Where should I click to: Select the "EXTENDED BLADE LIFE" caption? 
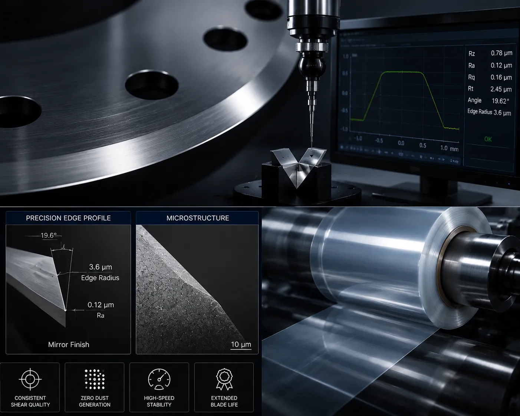point(224,401)
